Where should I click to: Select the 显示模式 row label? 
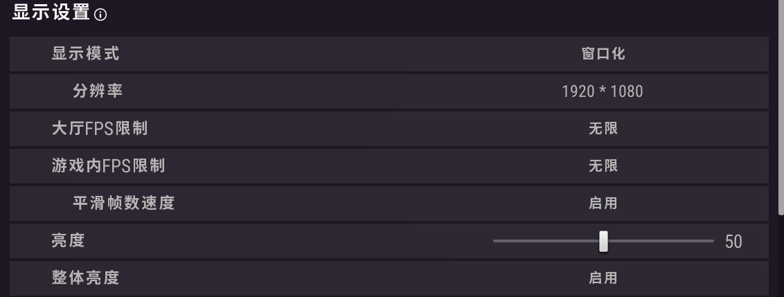pos(85,54)
